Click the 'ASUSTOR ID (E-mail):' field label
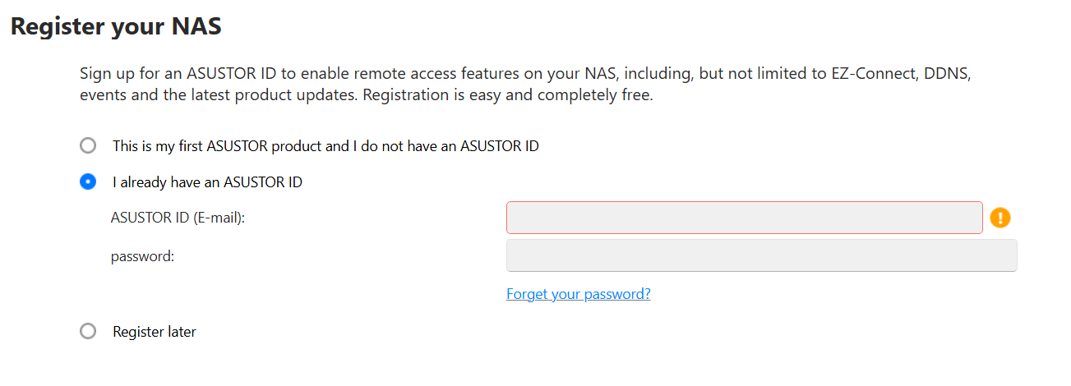Screen dimensions: 1071x386 [x=178, y=218]
